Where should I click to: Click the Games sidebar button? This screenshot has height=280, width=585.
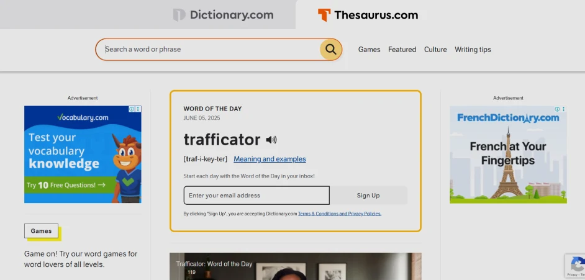tap(41, 231)
